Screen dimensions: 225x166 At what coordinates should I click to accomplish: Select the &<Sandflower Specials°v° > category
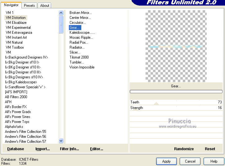click(x=25, y=87)
